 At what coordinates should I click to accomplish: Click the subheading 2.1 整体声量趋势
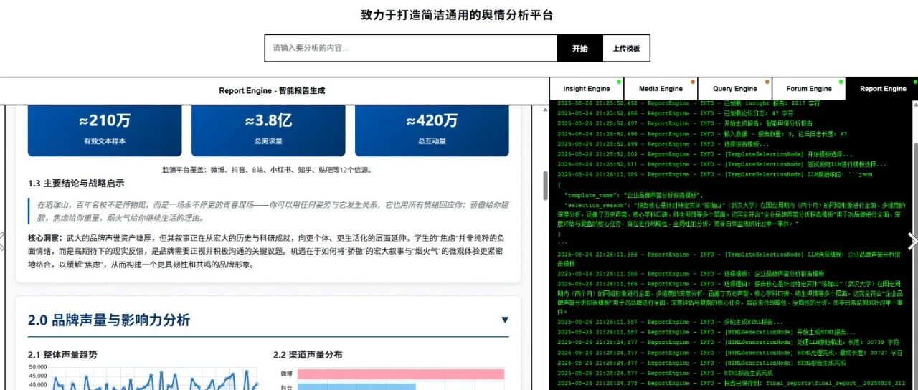62,354
